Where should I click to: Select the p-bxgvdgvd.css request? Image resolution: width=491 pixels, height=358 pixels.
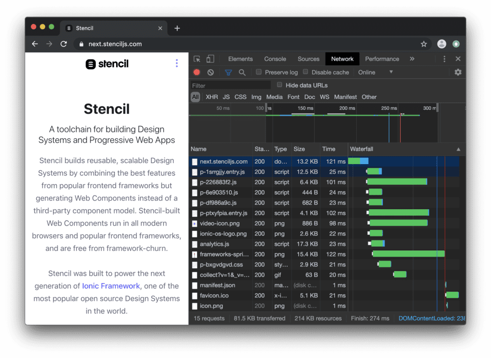(324, 265)
